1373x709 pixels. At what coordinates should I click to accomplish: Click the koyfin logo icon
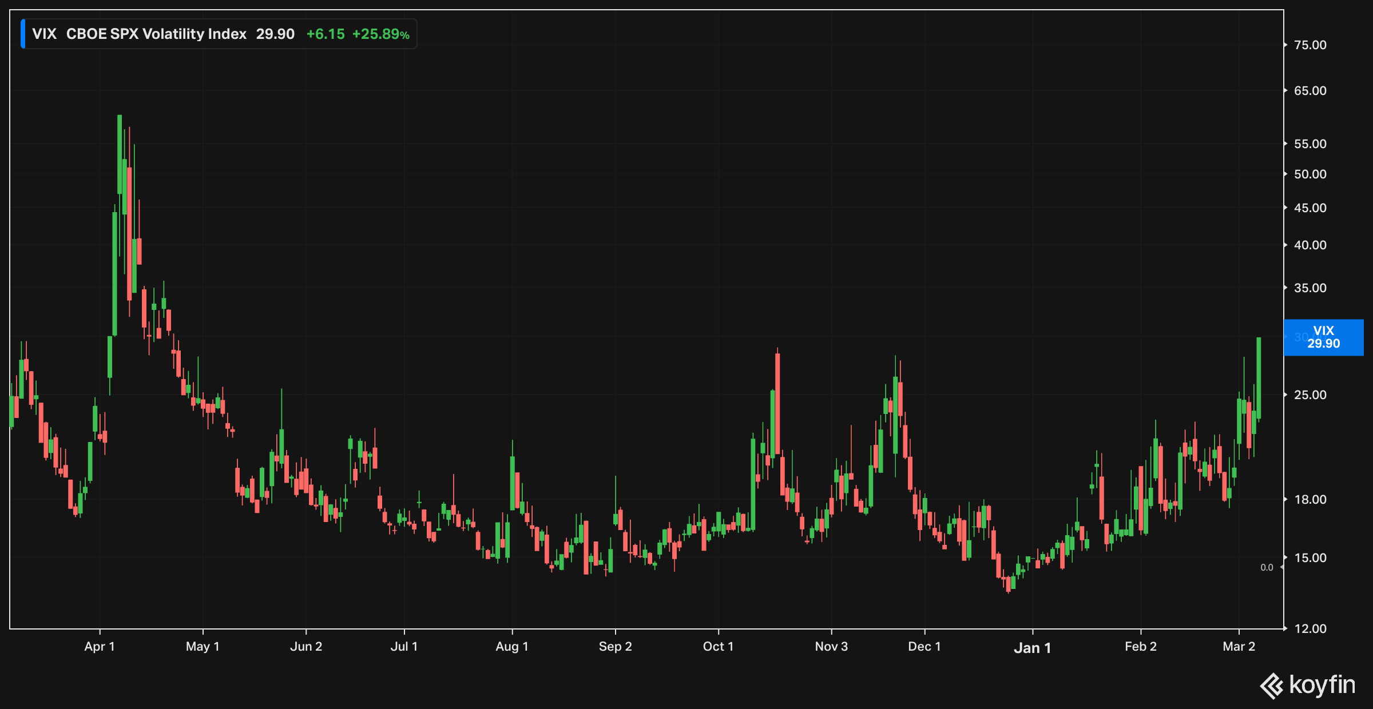click(x=1272, y=686)
